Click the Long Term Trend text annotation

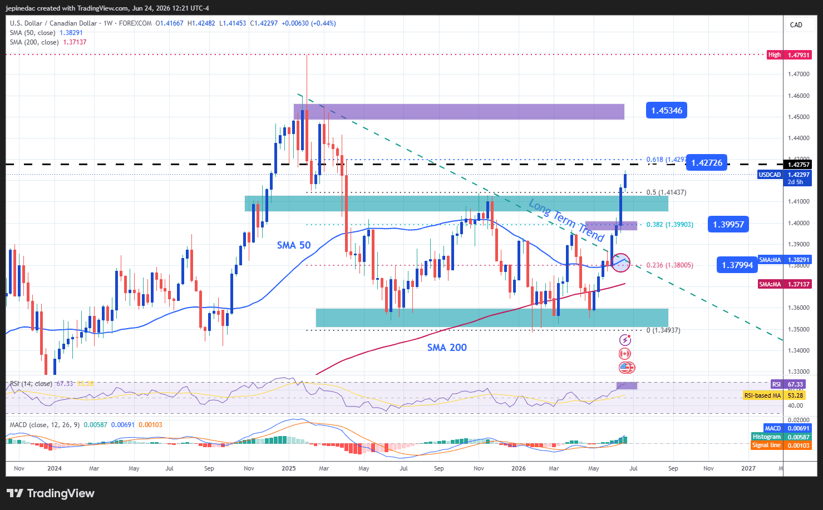coord(566,220)
